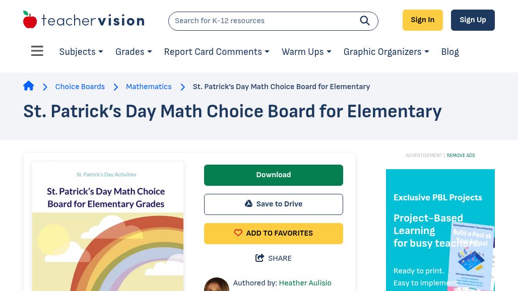This screenshot has height=291, width=518.
Task: Open Choice Boards breadcrumb link
Action: [x=80, y=87]
